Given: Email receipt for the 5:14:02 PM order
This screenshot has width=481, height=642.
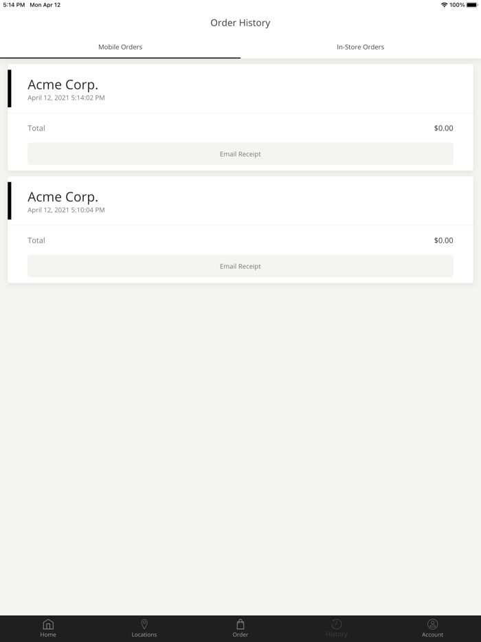Looking at the screenshot, I should click(x=240, y=154).
